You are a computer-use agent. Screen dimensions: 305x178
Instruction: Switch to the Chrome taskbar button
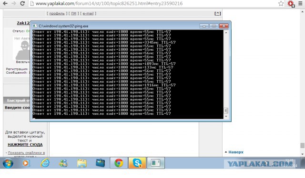coord(119,163)
